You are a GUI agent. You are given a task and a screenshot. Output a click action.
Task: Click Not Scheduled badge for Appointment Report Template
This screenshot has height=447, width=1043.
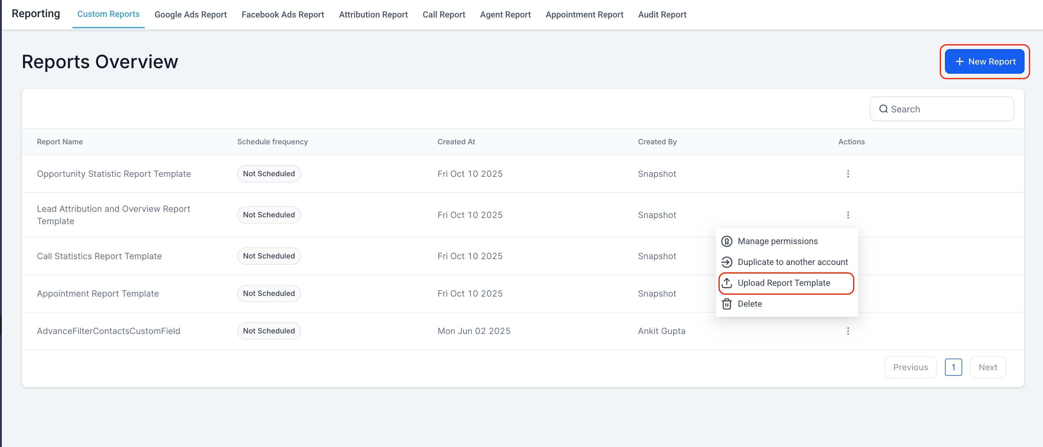269,294
